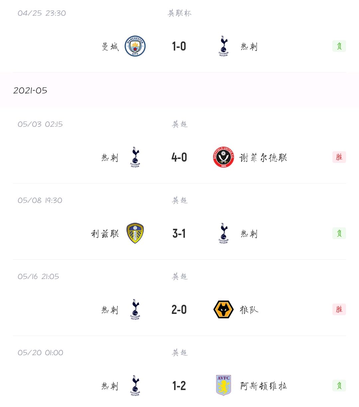Open the 1-0 score of 曼城 vs 热刺

[179, 46]
